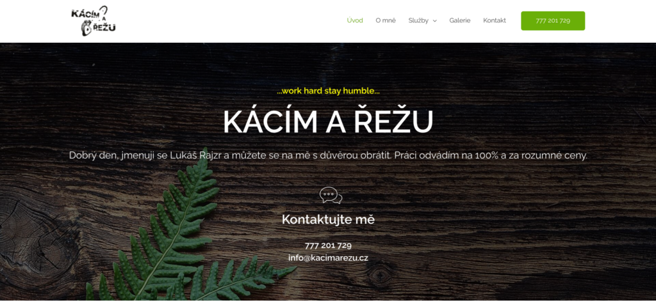Open the Úvod menu item
Screen dimensions: 656x303
point(355,20)
